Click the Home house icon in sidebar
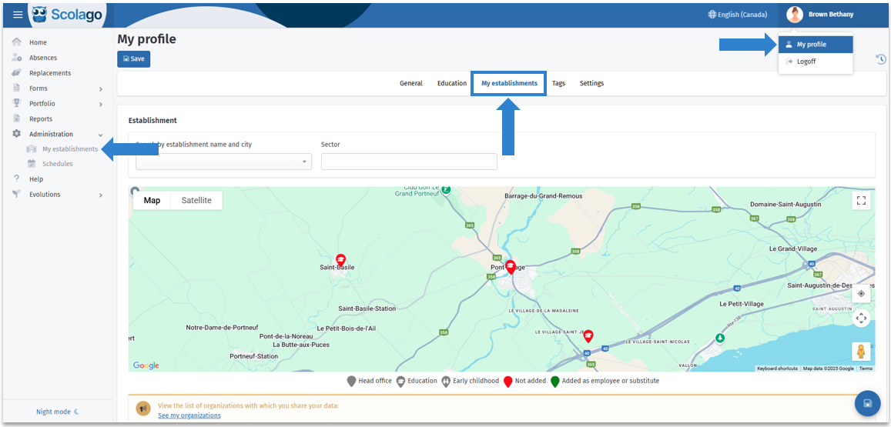This screenshot has height=427, width=891. (x=16, y=42)
